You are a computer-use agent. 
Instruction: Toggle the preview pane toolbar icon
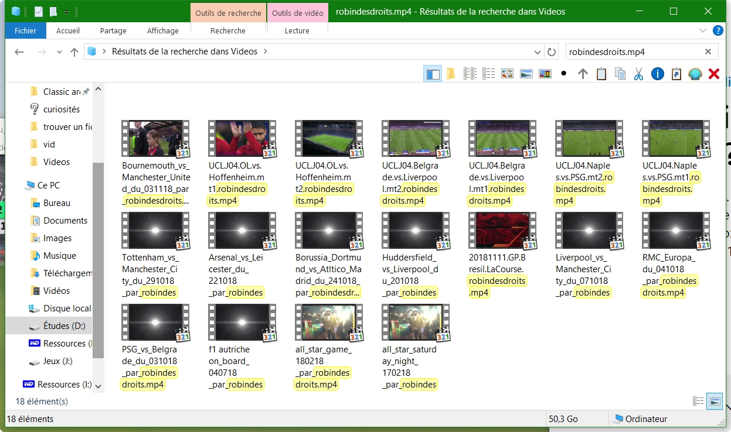(x=433, y=74)
